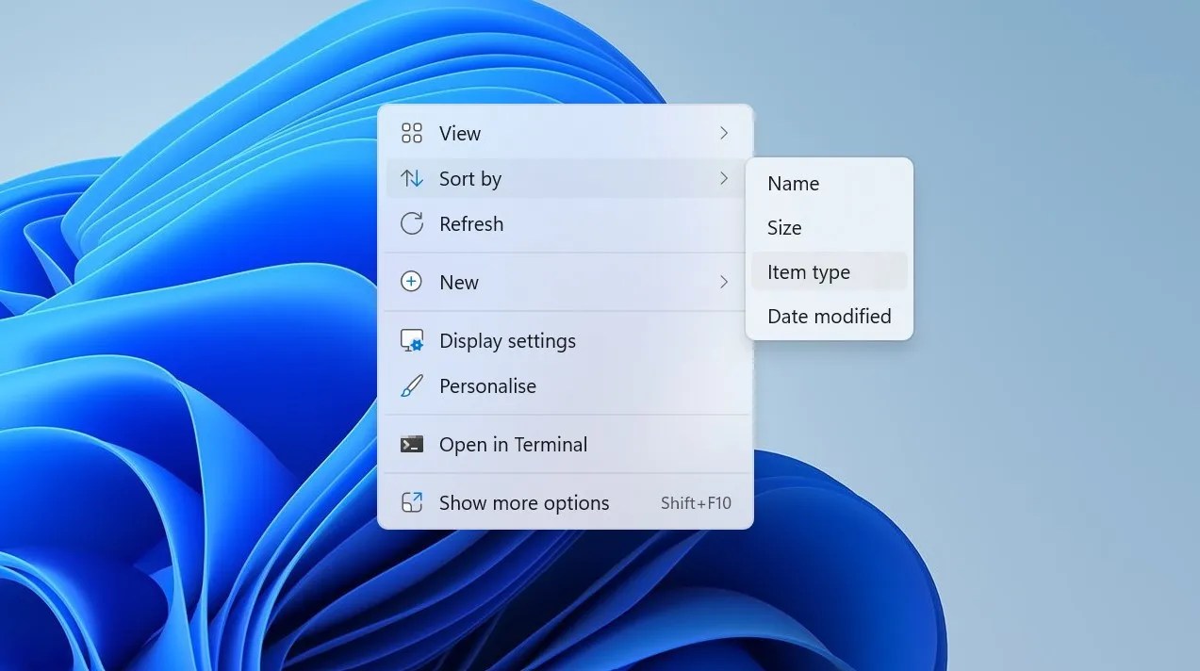Image resolution: width=1200 pixels, height=671 pixels.
Task: Expand the View submenu chevron
Action: point(724,133)
